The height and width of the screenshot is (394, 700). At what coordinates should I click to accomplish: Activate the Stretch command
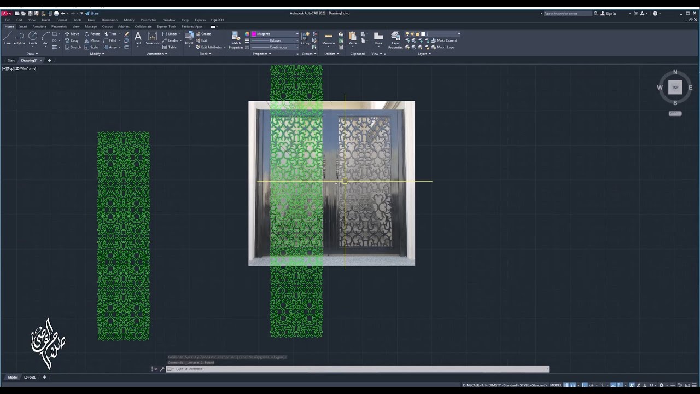point(73,47)
